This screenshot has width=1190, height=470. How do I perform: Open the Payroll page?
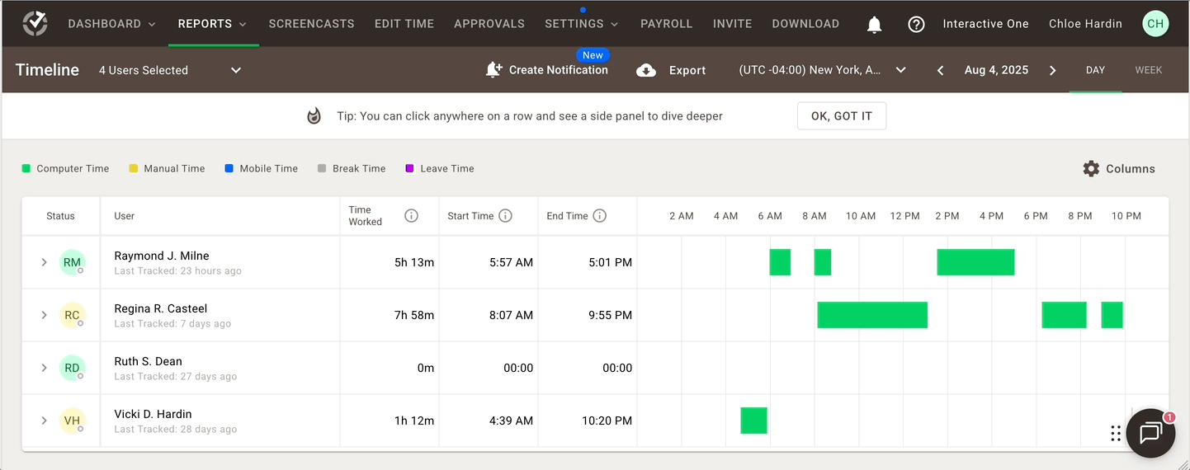667,24
